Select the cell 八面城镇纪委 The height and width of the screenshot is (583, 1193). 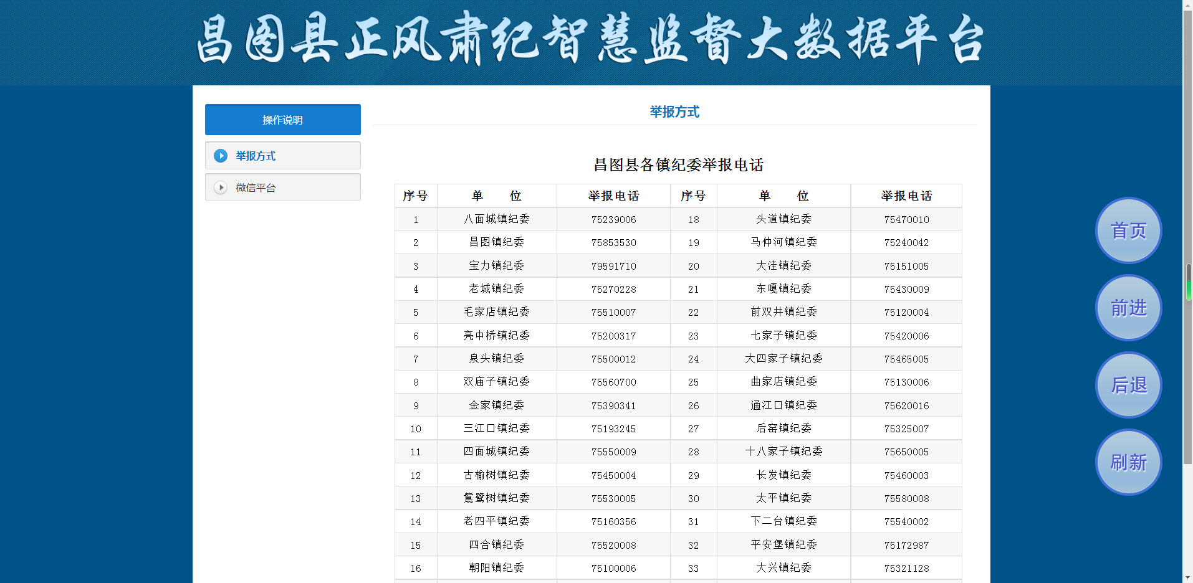click(x=497, y=219)
